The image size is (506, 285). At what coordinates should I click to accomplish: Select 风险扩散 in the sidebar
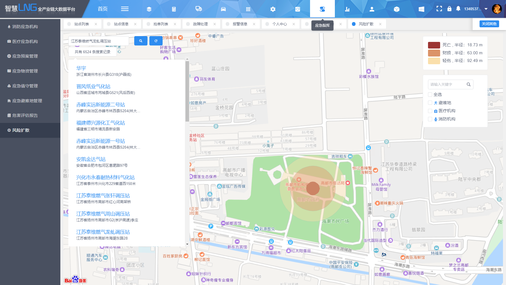coord(30,130)
